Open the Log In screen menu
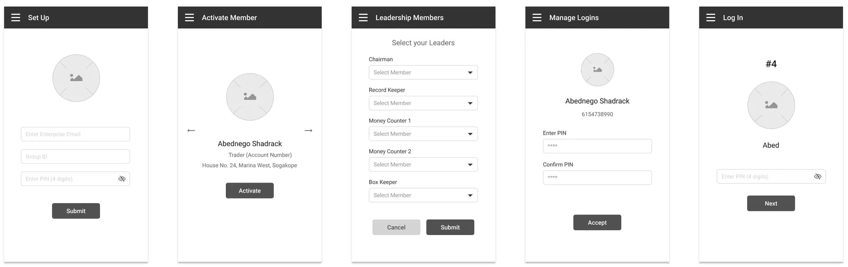The width and height of the screenshot is (848, 267). pyautogui.click(x=710, y=18)
